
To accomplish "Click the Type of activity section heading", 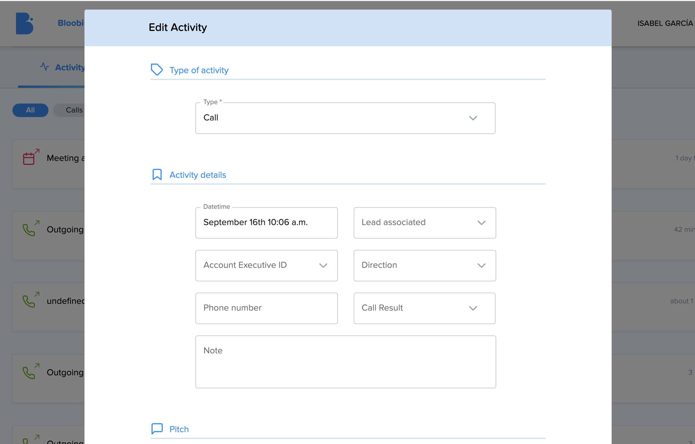I will coord(199,70).
